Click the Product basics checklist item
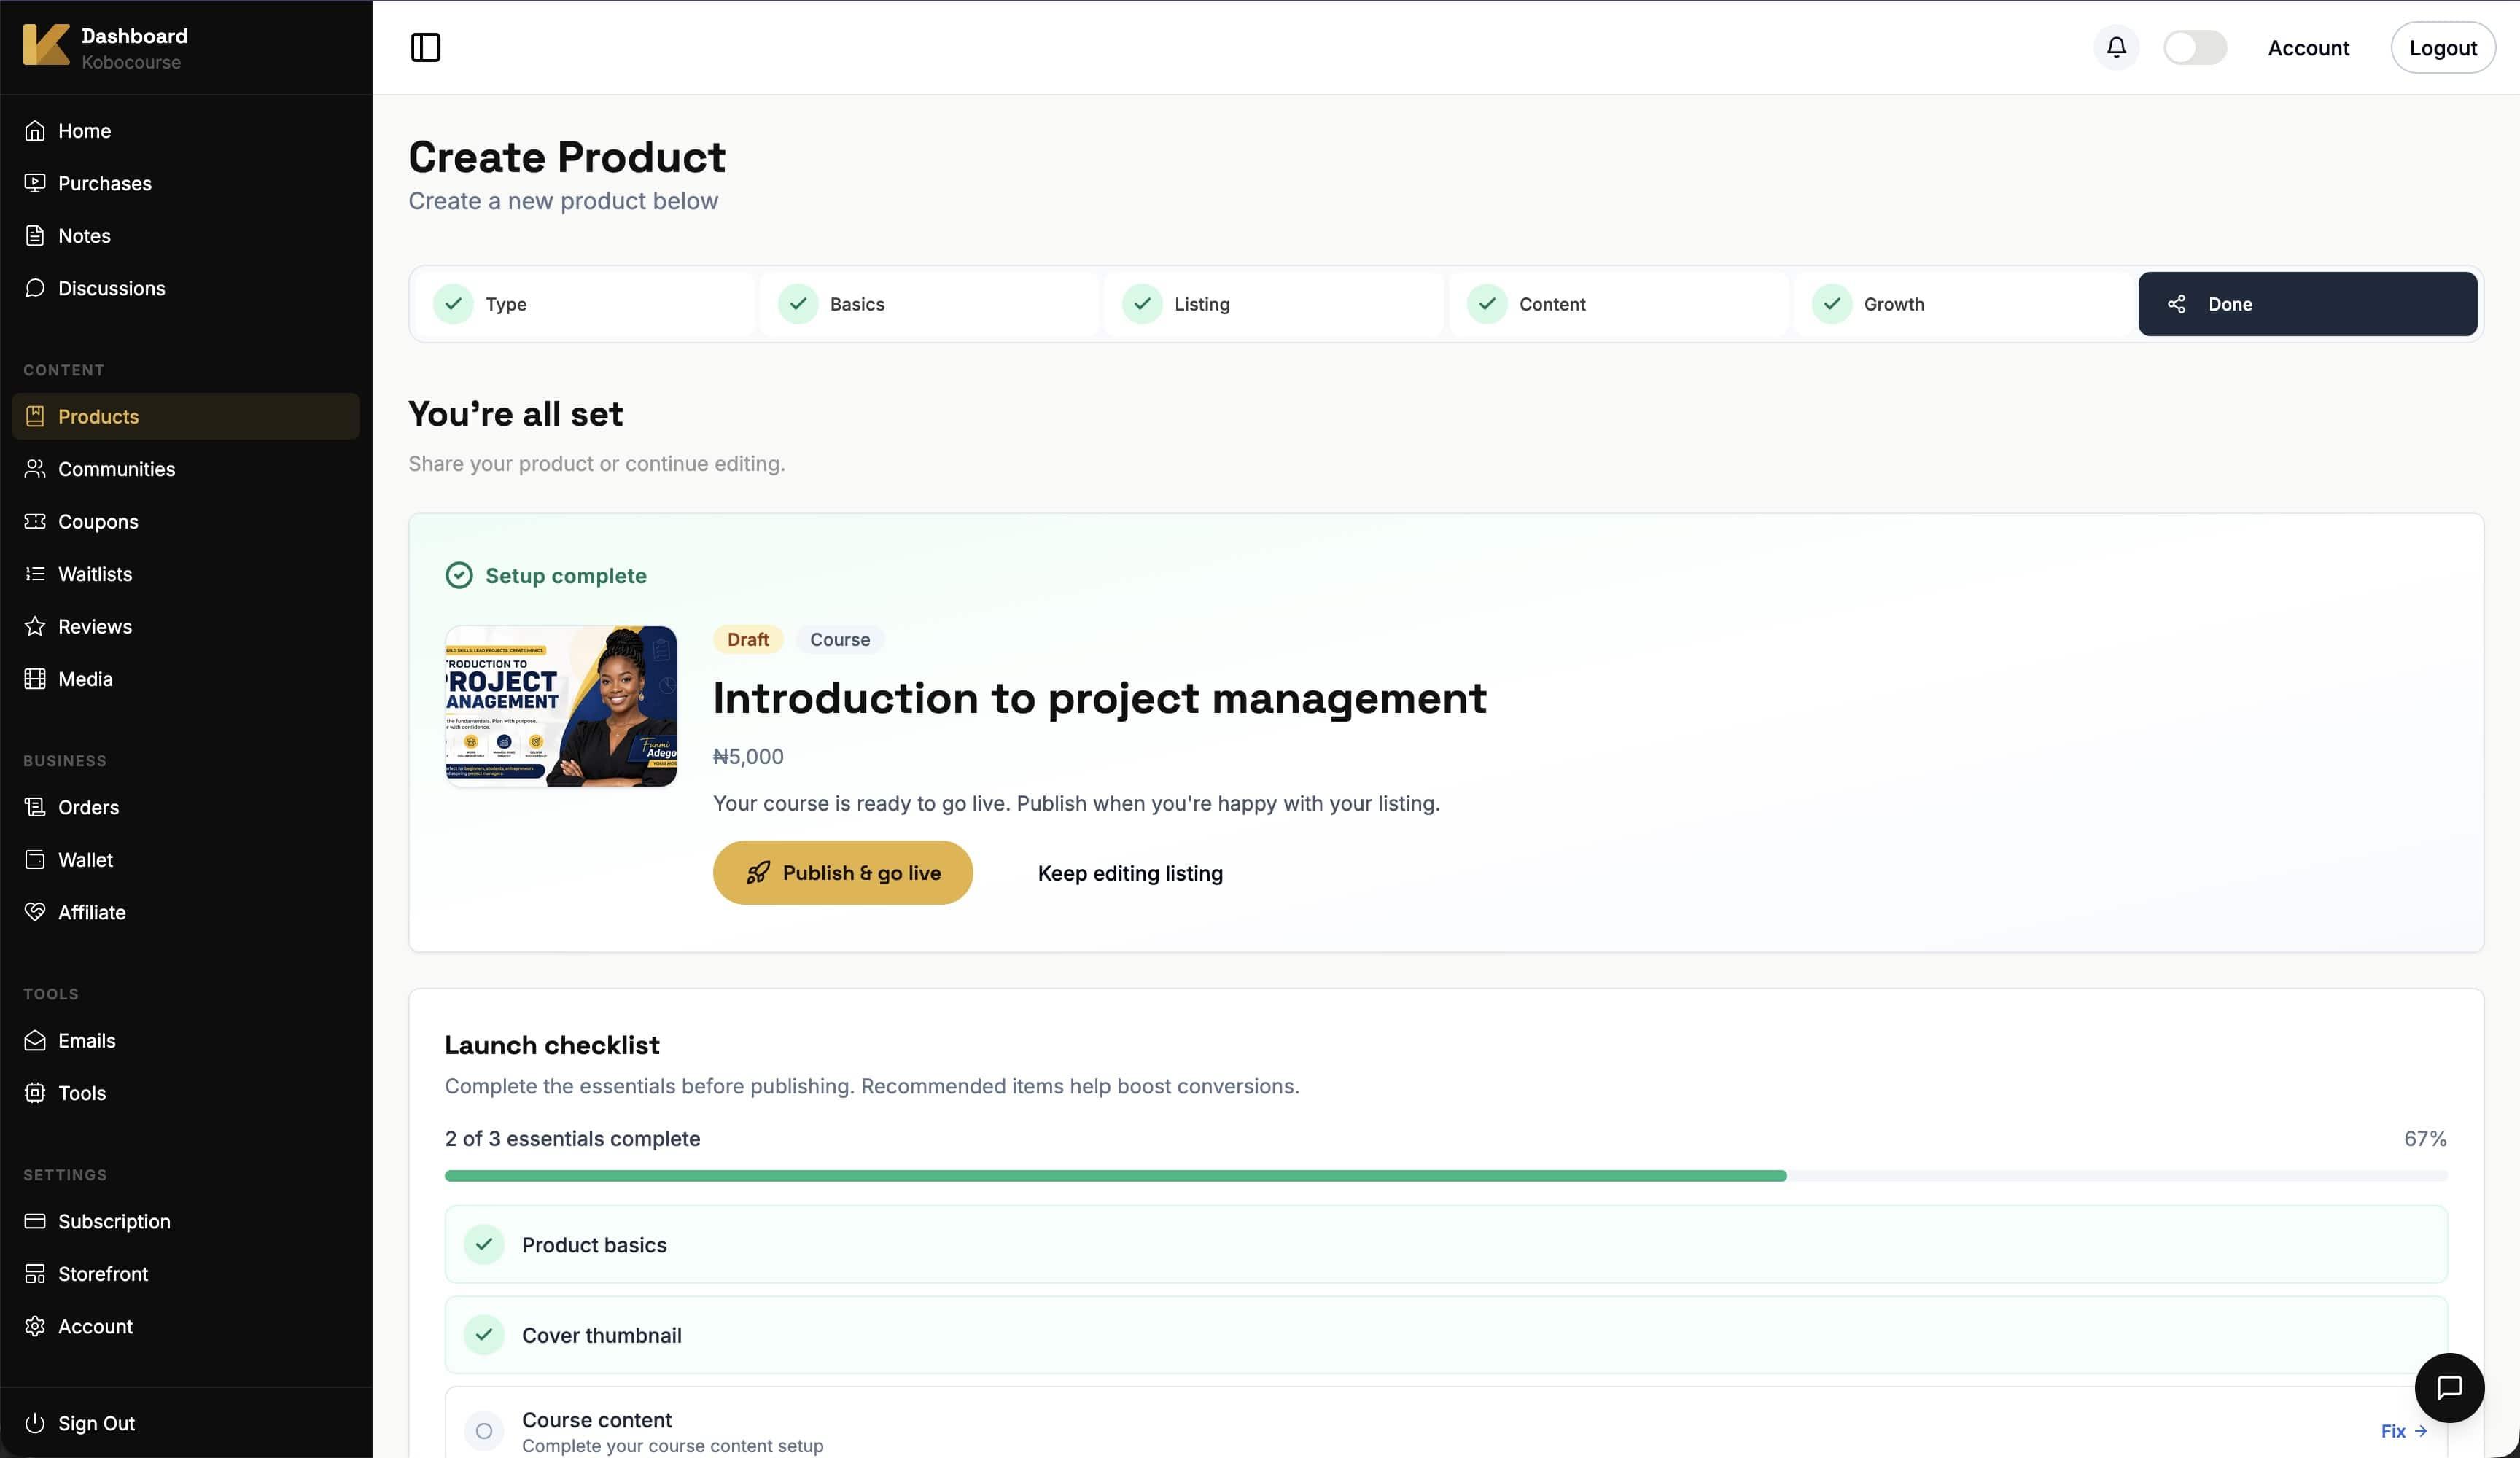Image resolution: width=2520 pixels, height=1458 pixels. [x=1446, y=1245]
